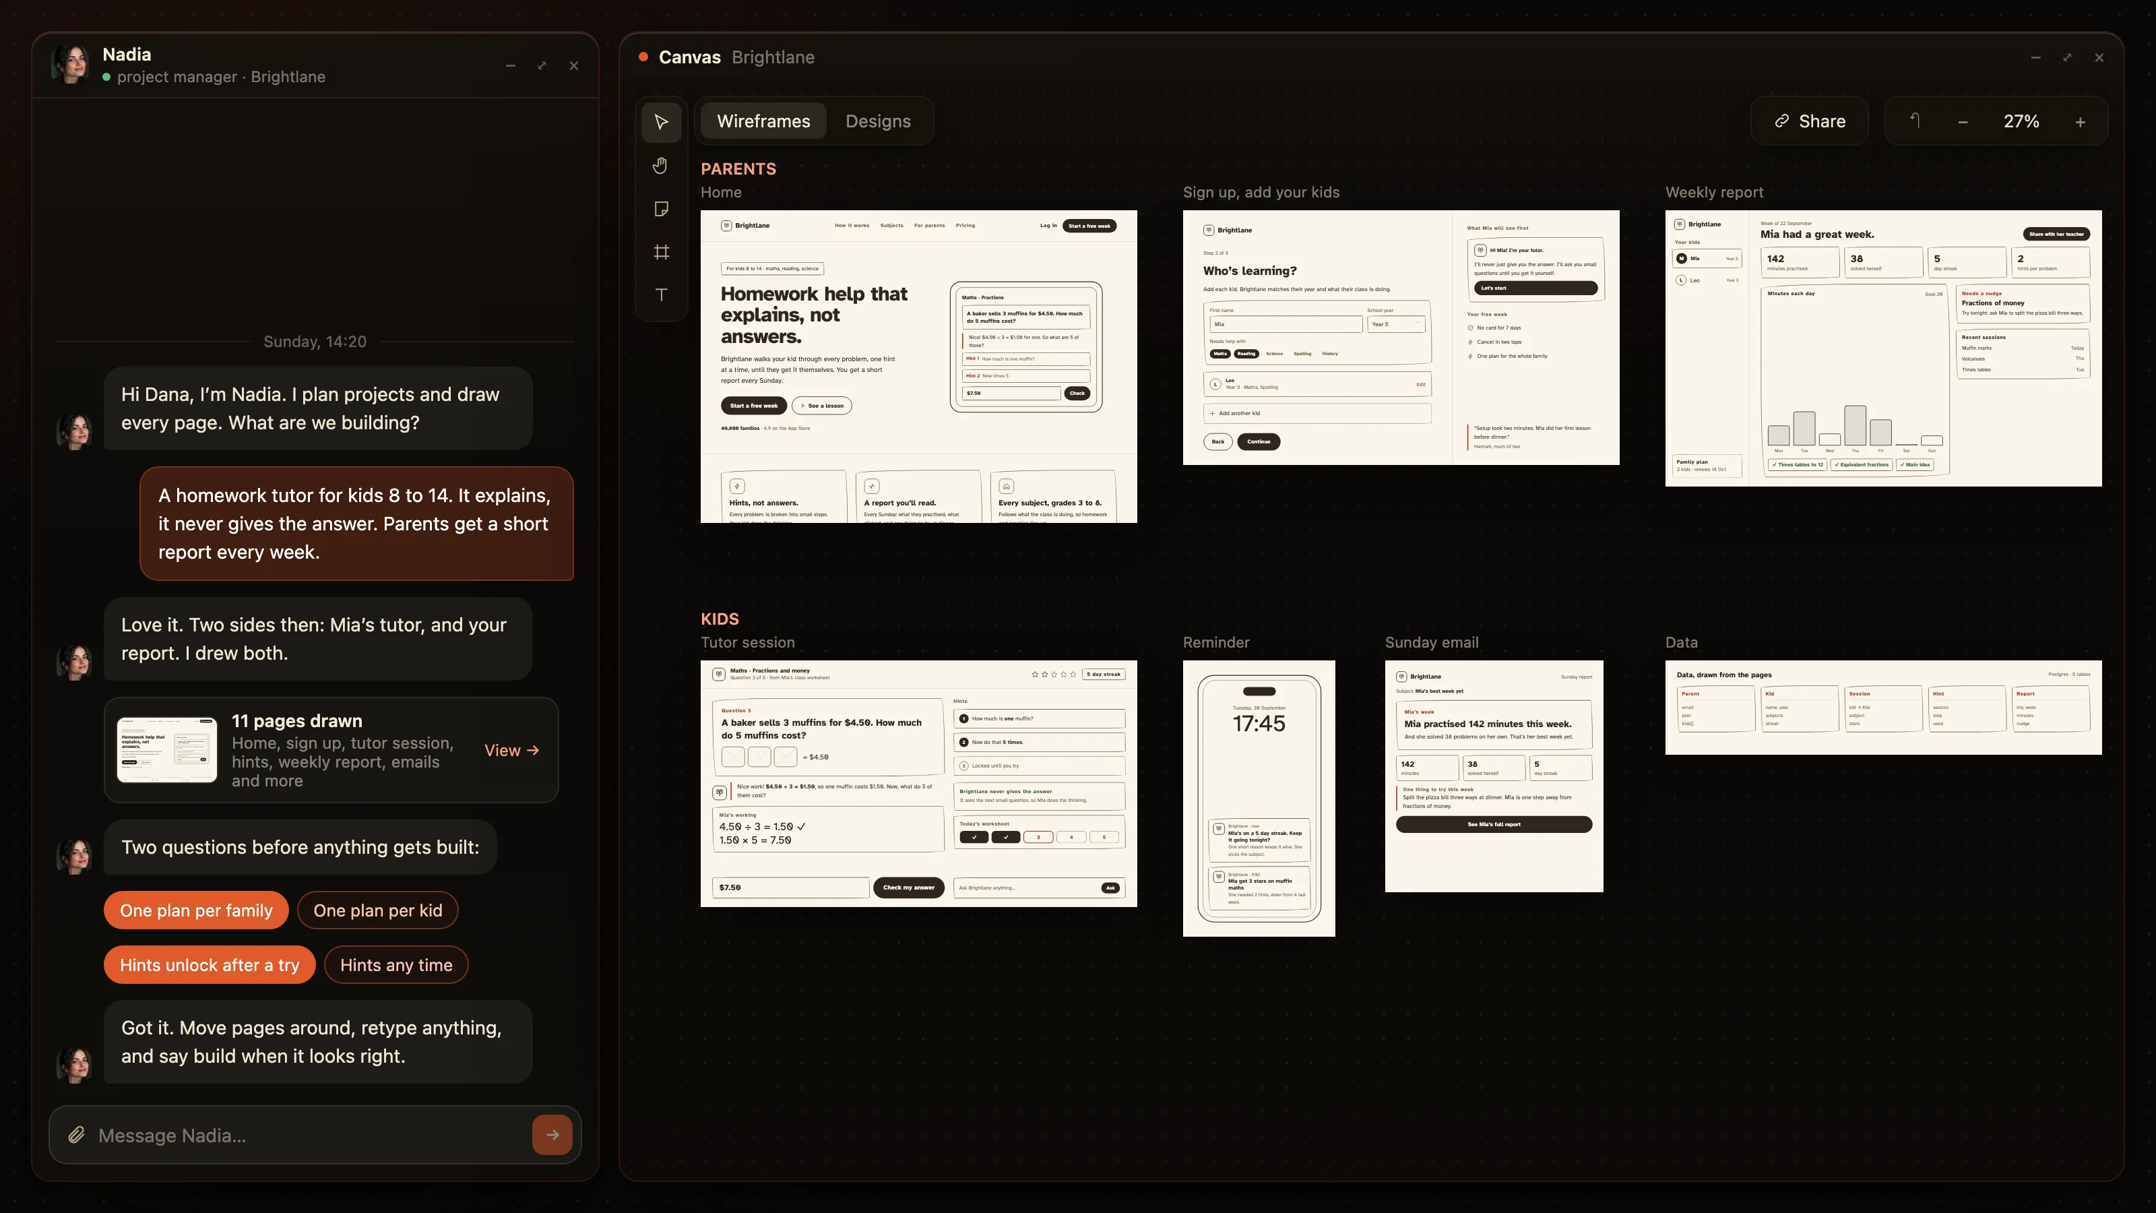Switch to the Designs tab
This screenshot has height=1213, width=2156.
[x=878, y=121]
